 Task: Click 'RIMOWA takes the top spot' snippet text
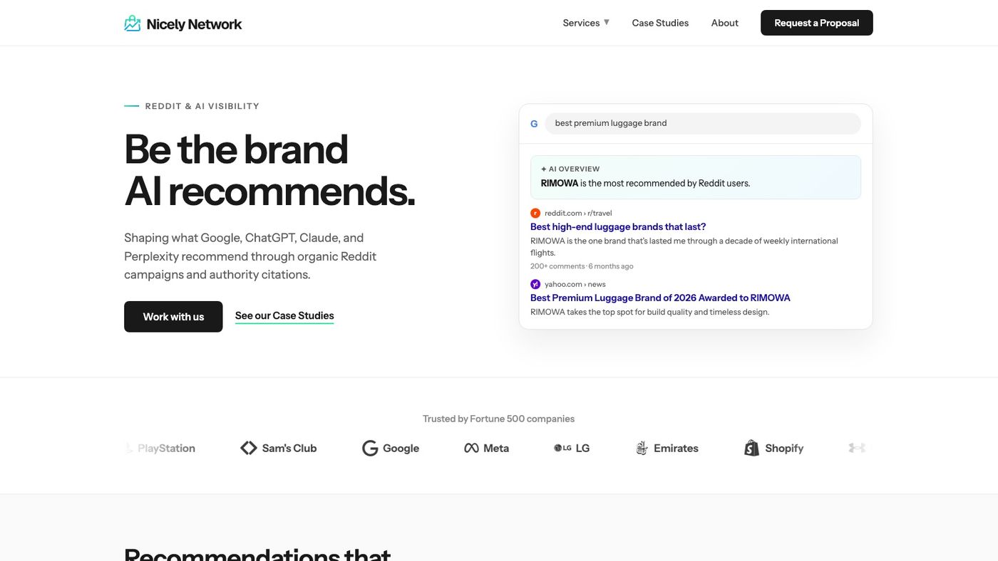pos(649,312)
